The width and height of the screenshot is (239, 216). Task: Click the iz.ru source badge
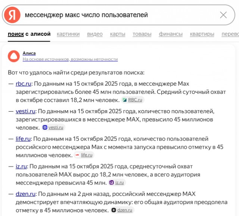[x=117, y=182]
